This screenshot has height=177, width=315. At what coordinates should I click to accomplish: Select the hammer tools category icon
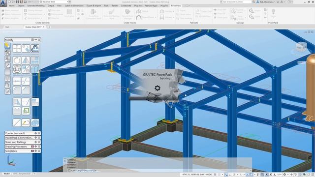7,53
